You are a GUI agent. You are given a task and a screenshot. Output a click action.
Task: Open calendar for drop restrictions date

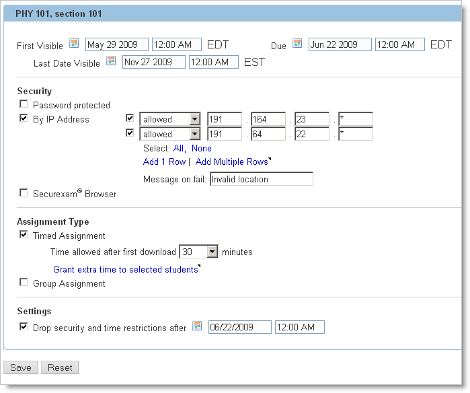[x=197, y=326]
